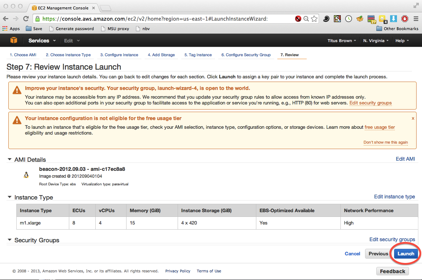Viewport: 422px width, 280px height.
Task: Open the Titus Brown account menu
Action: tap(342, 41)
